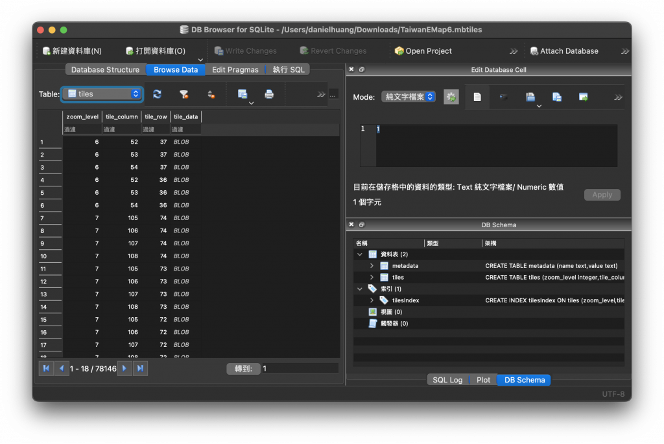Open the 執行 SQL tab
This screenshot has height=444, width=664.
[289, 69]
